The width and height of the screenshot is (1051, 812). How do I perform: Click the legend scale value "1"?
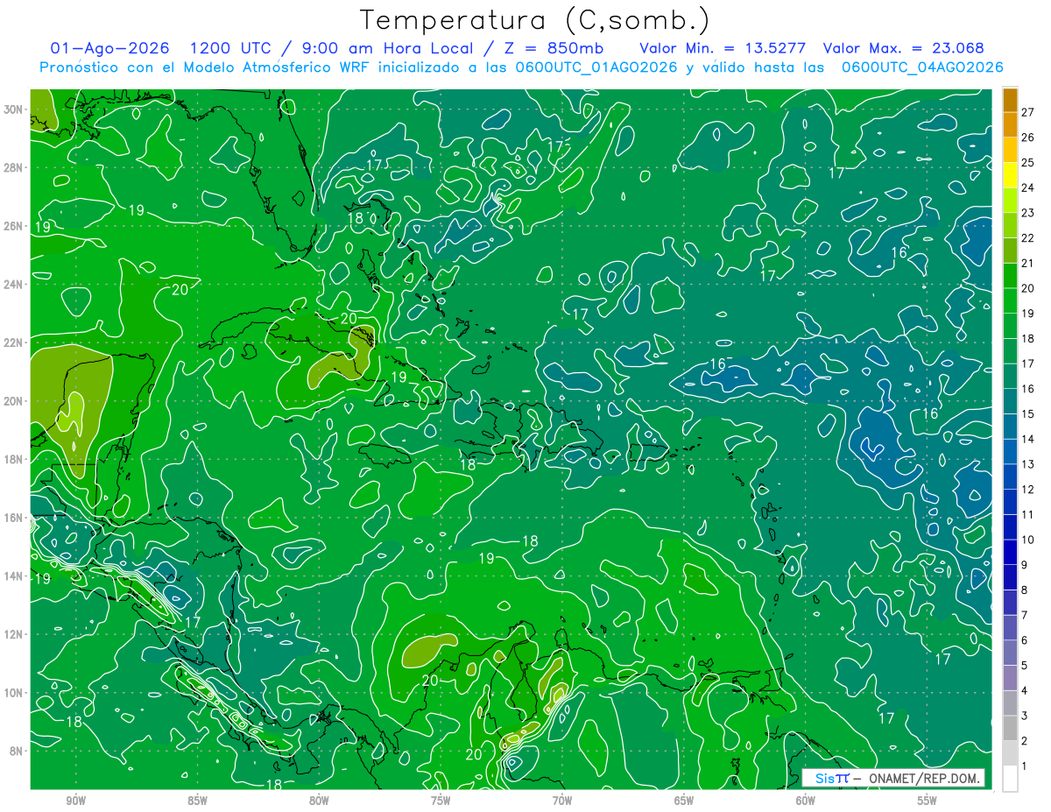pyautogui.click(x=1026, y=766)
